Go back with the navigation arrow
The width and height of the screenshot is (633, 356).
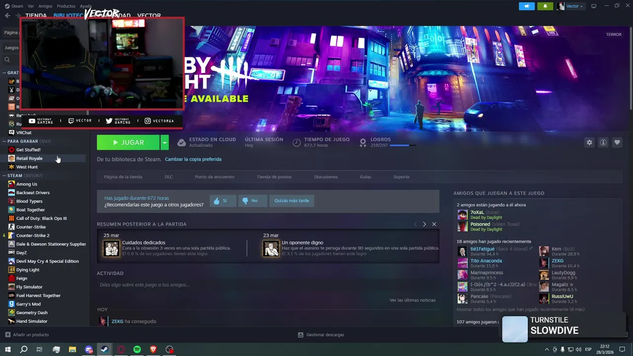7,15
